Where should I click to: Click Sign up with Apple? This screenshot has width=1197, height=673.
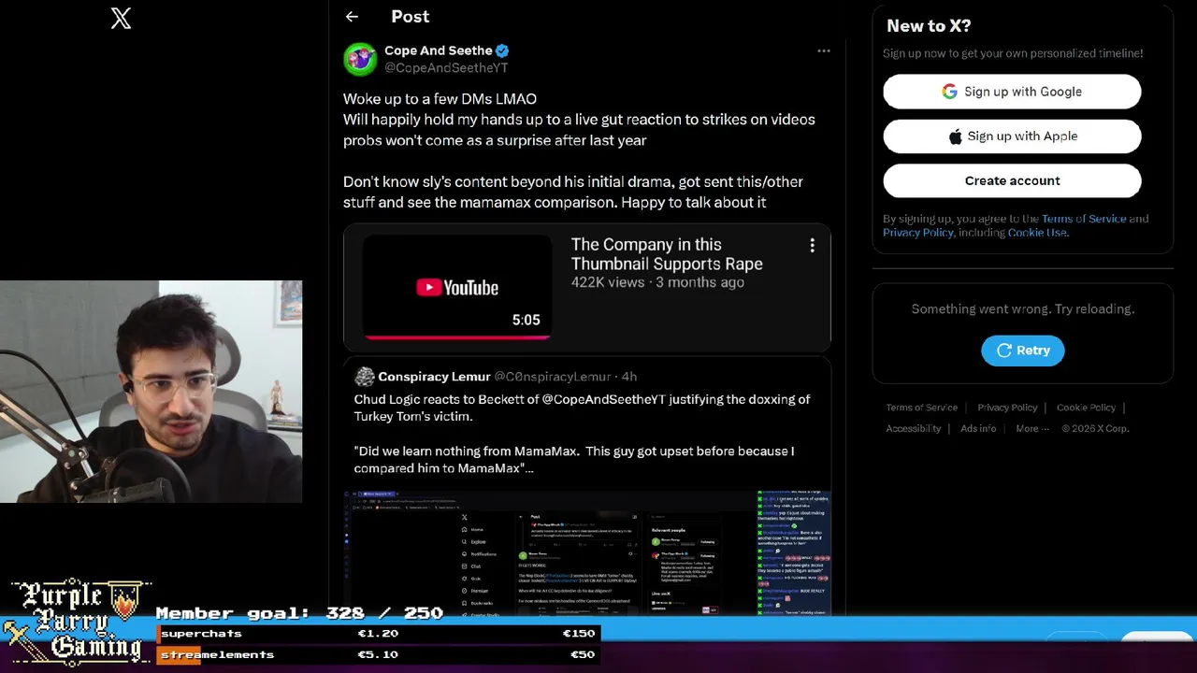click(x=1012, y=136)
